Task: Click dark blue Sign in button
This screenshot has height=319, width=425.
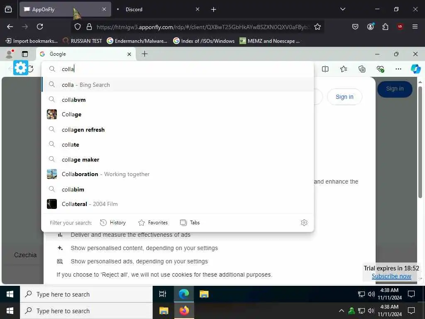Action: (x=395, y=89)
